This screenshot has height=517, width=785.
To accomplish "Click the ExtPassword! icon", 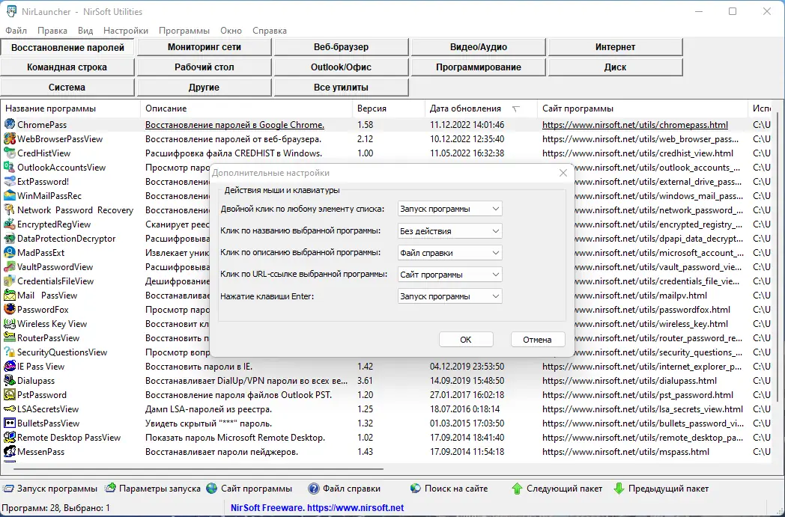I will coord(10,181).
